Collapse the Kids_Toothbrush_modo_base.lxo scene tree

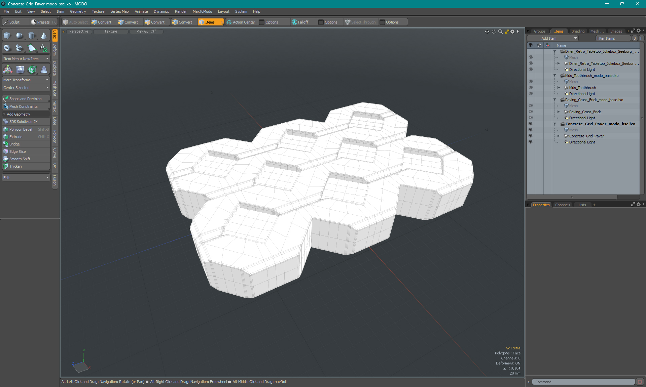pos(555,76)
